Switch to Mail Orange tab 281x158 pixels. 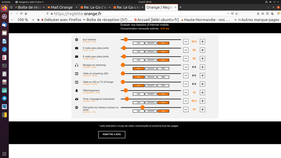click(x=62, y=7)
